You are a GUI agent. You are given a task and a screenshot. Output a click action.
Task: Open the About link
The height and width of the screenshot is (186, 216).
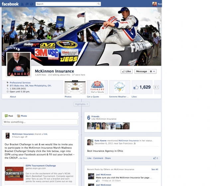pos(13,96)
